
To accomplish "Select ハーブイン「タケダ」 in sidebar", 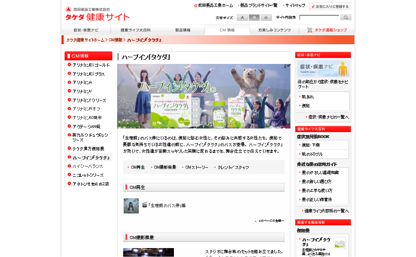I will click(91, 158).
